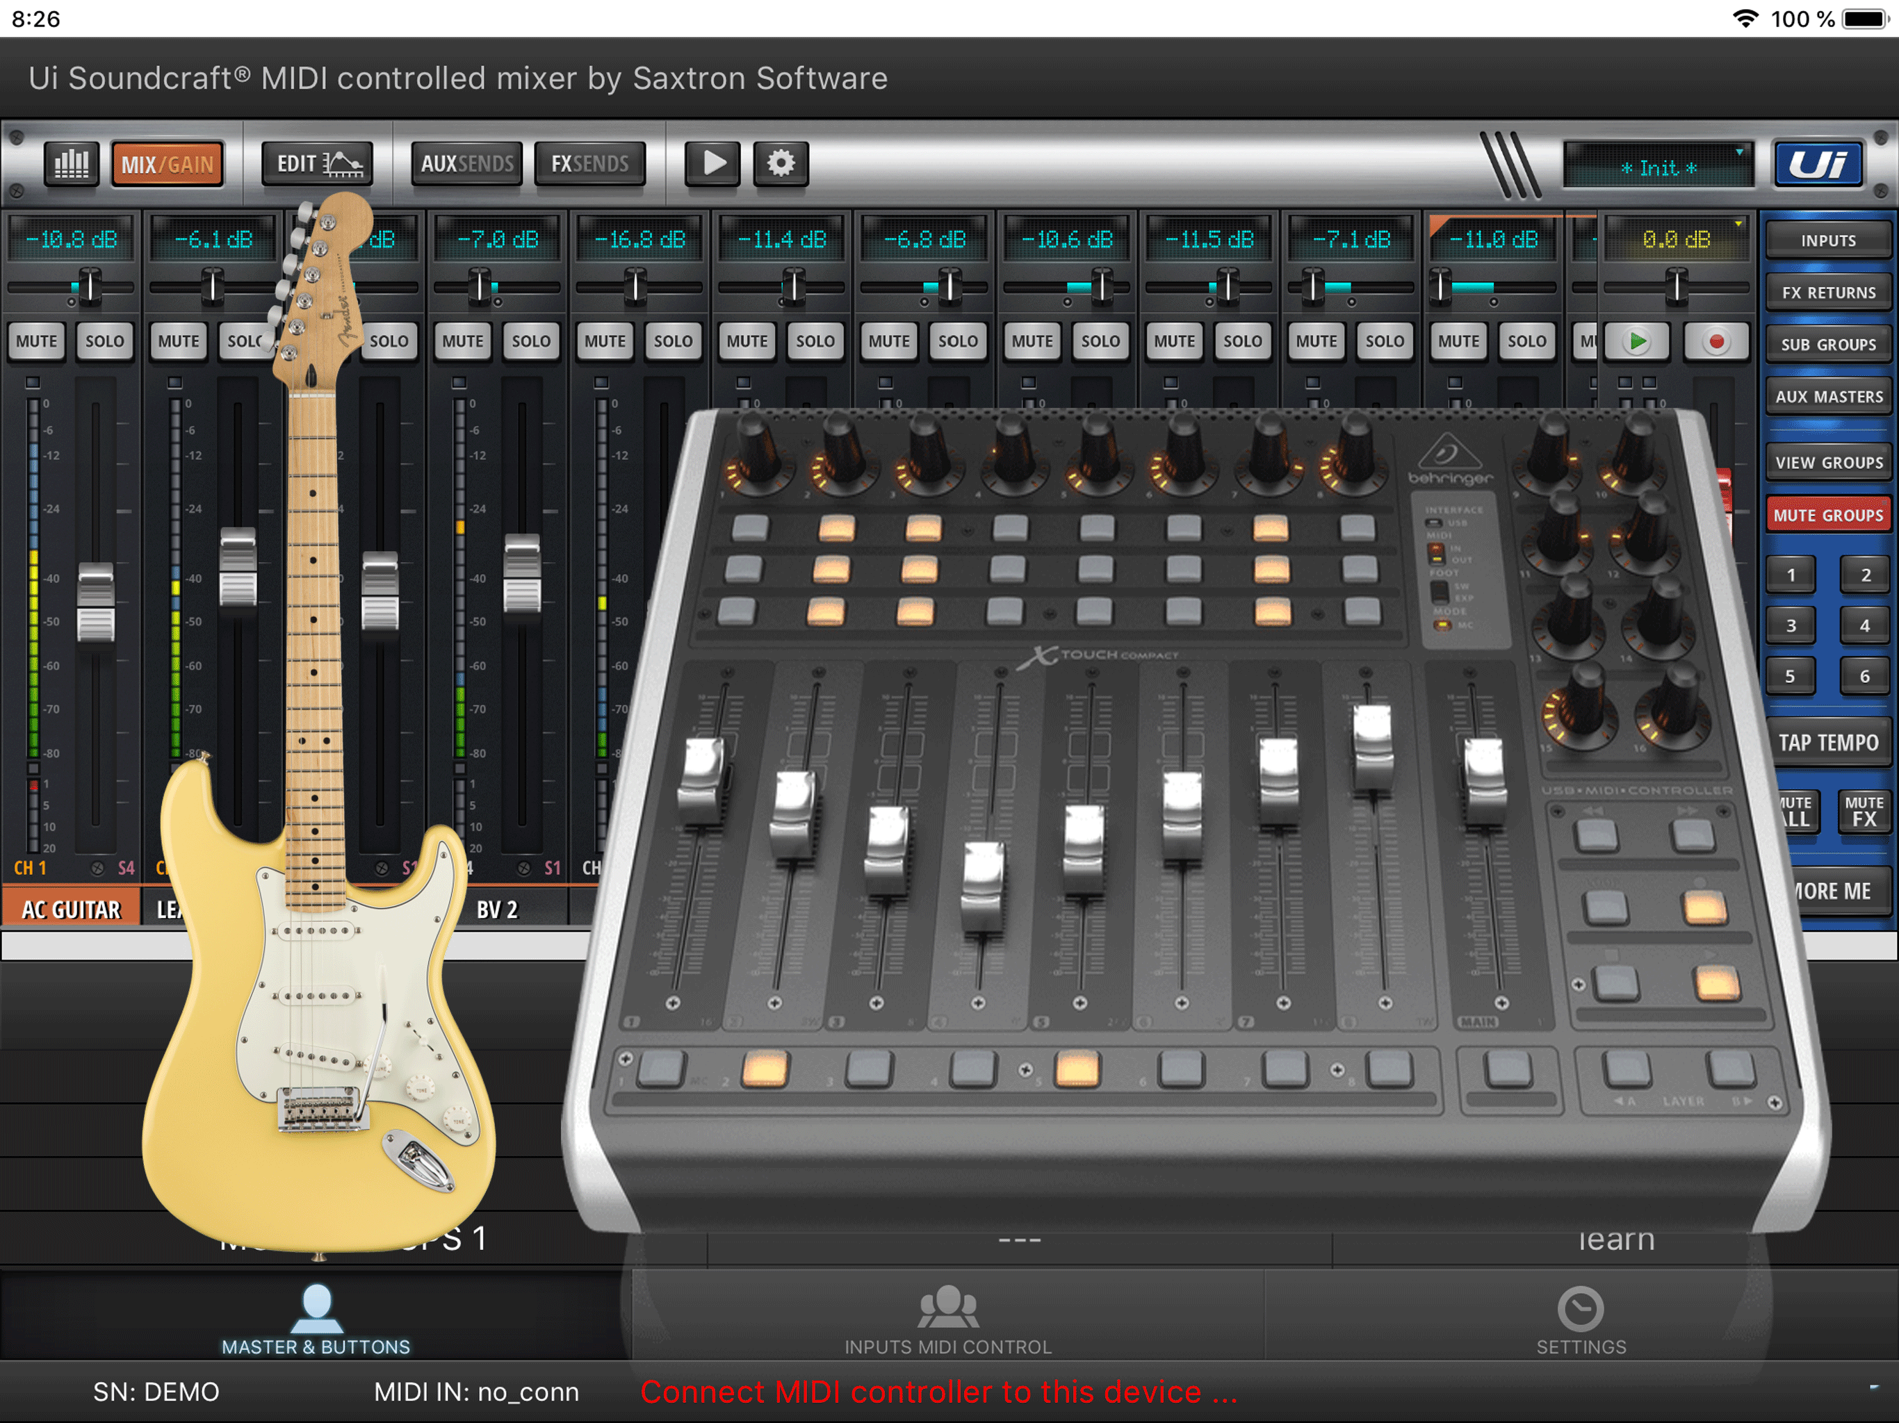Switch to AUX SENDS tab
This screenshot has height=1423, width=1899.
point(466,163)
